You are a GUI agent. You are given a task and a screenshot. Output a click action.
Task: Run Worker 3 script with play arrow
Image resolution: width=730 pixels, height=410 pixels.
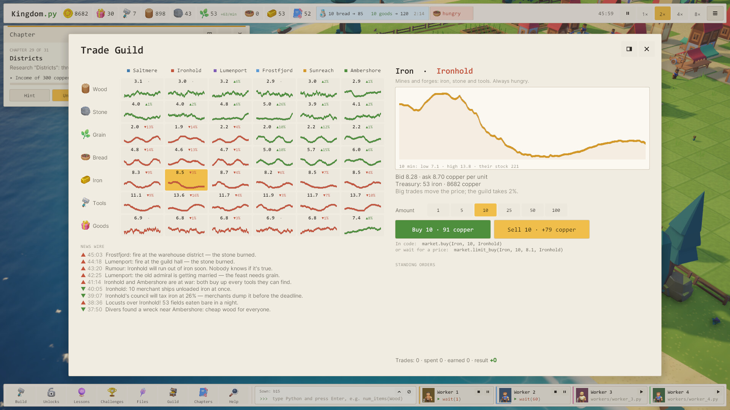(x=641, y=392)
